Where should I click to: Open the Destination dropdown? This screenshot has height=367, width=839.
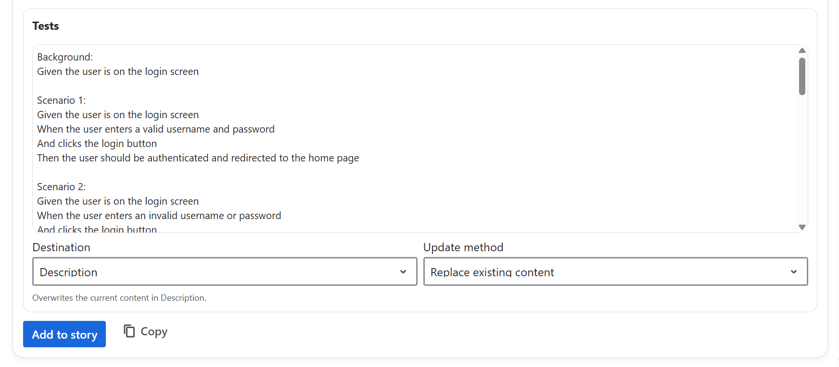point(224,271)
